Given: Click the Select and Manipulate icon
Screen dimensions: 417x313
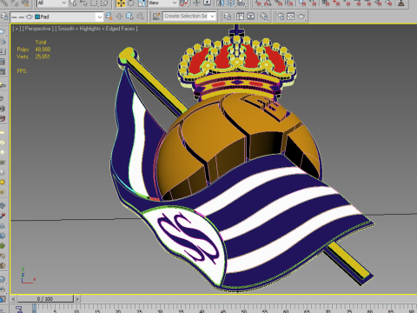Looking at the screenshot, I should coord(196,3).
